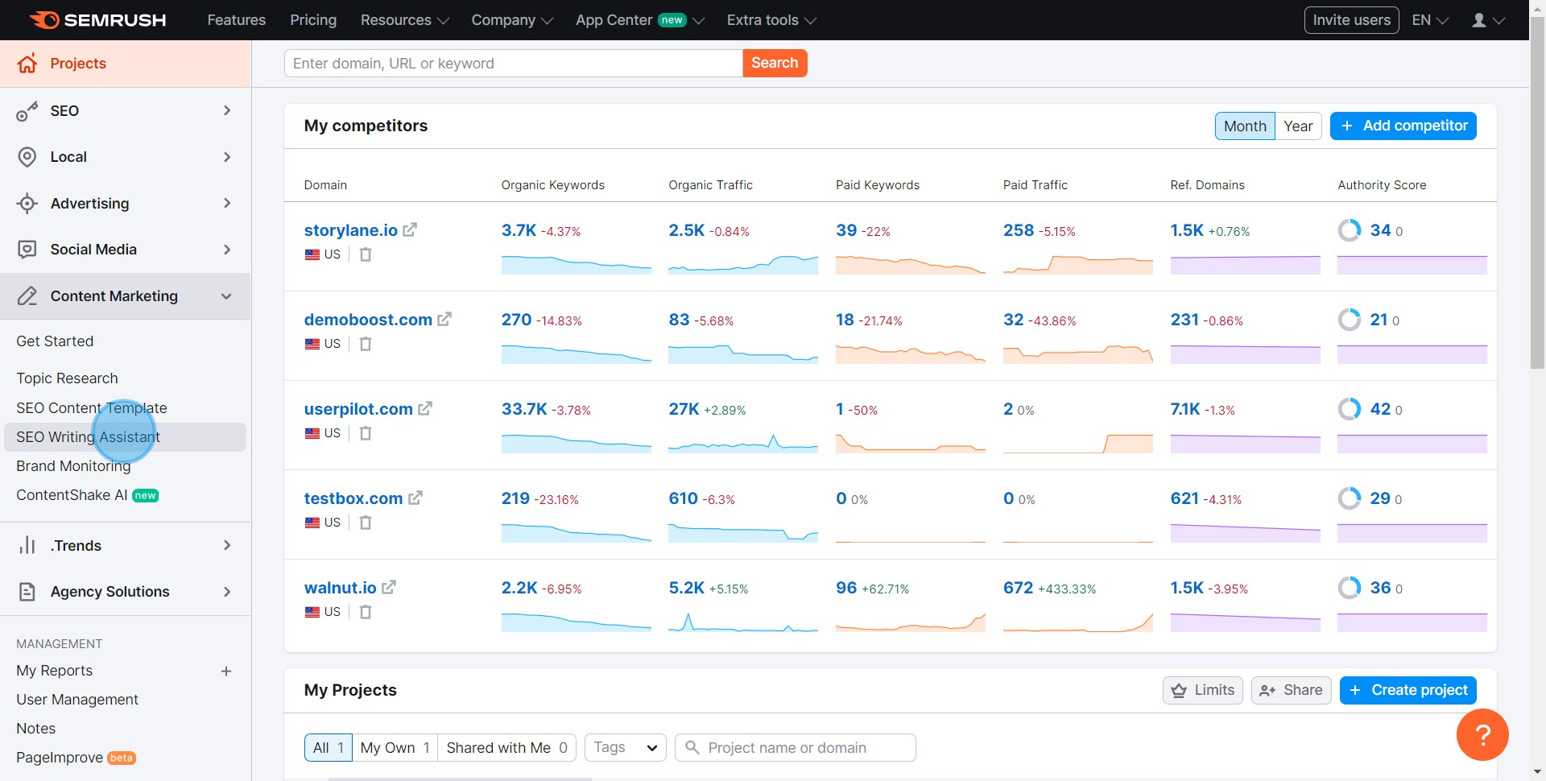Click the domain, URL or keyword search field
The width and height of the screenshot is (1546, 781).
click(513, 64)
